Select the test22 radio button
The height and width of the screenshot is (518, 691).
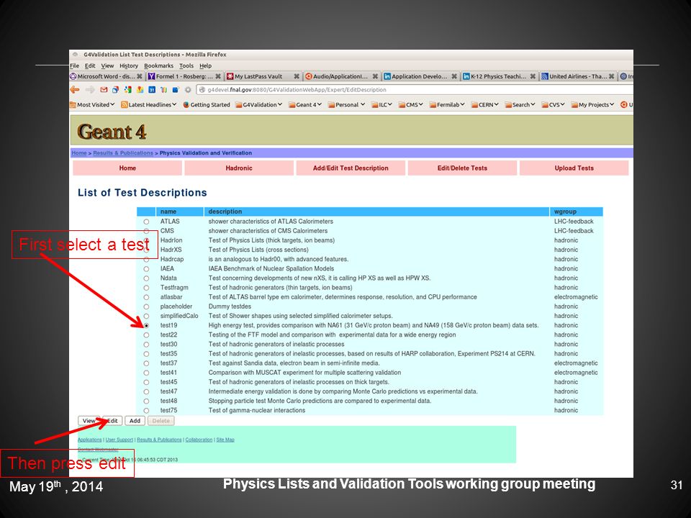coord(146,335)
